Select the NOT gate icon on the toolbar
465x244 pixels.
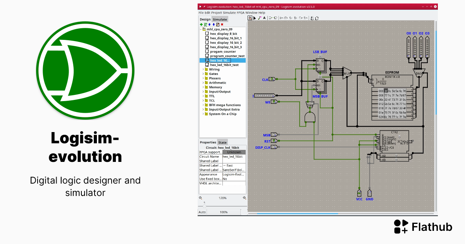pos(282,19)
